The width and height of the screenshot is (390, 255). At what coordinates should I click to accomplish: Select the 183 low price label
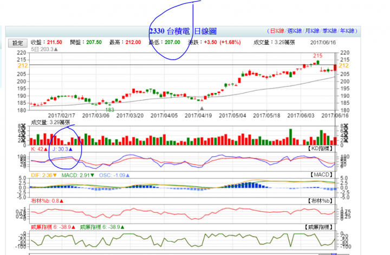click(109, 110)
